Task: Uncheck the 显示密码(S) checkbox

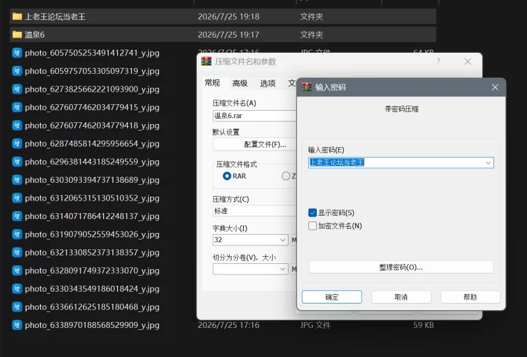Action: coord(312,213)
